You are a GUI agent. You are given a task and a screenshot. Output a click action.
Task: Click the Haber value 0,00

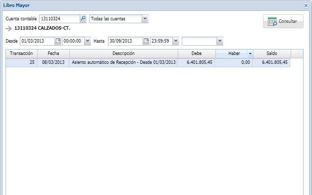coord(246,62)
